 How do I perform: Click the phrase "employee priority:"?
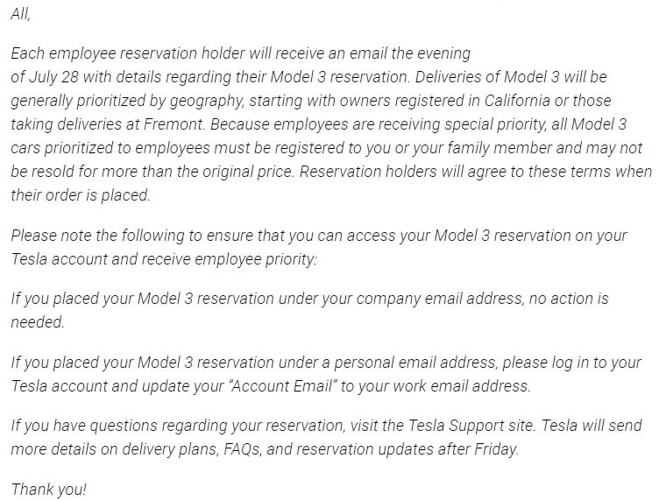pos(256,259)
